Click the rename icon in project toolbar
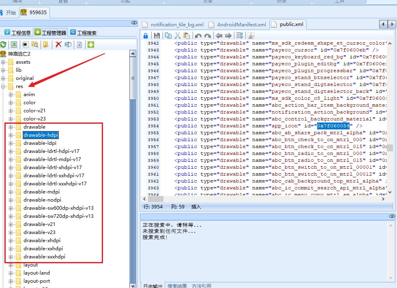 pyautogui.click(x=68, y=45)
